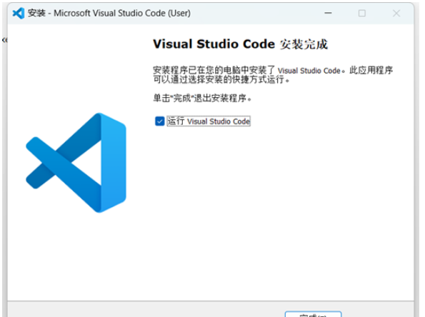Uncheck the 运行 Visual Studio Code checkbox

pyautogui.click(x=160, y=121)
